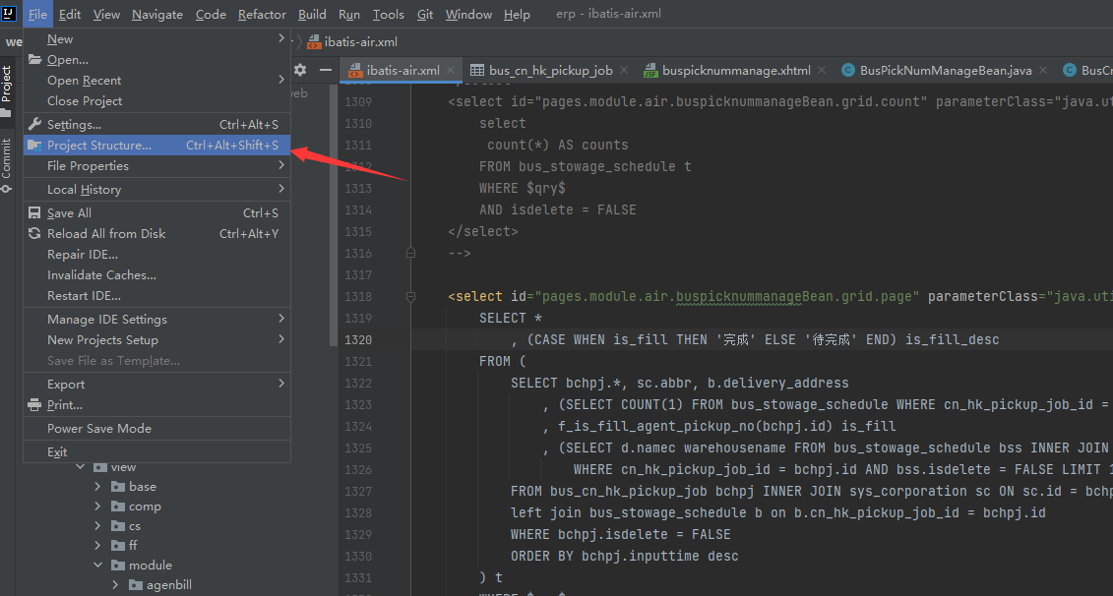This screenshot has height=596, width=1113.
Task: Select Close Project menu entry
Action: click(156, 100)
